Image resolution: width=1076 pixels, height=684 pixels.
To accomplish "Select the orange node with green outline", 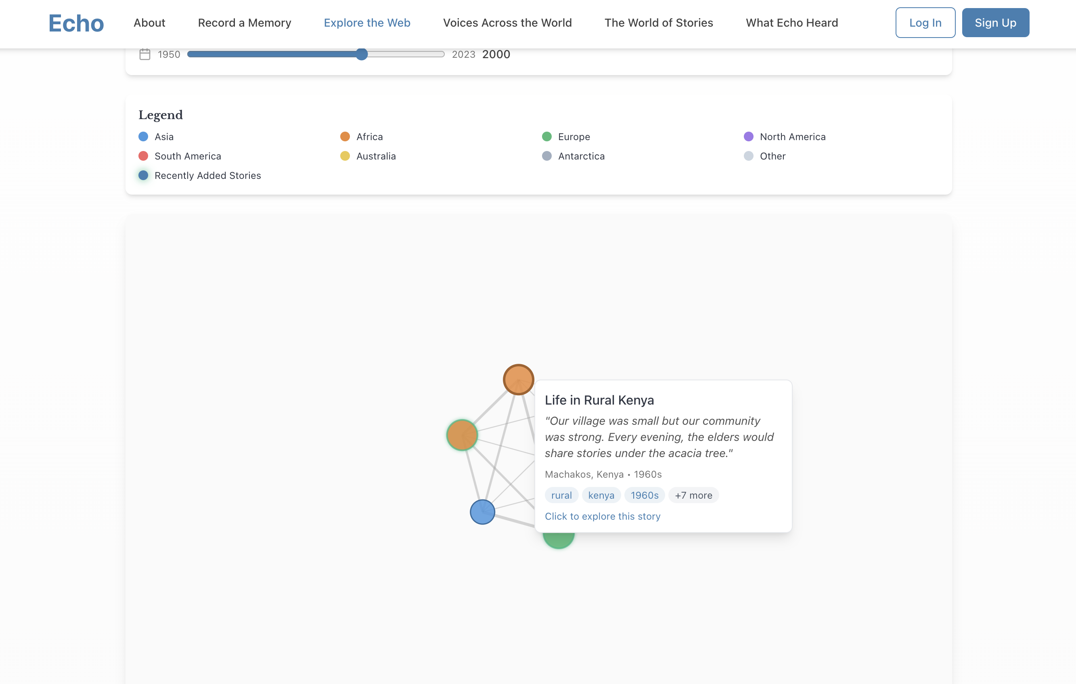I will coord(462,434).
